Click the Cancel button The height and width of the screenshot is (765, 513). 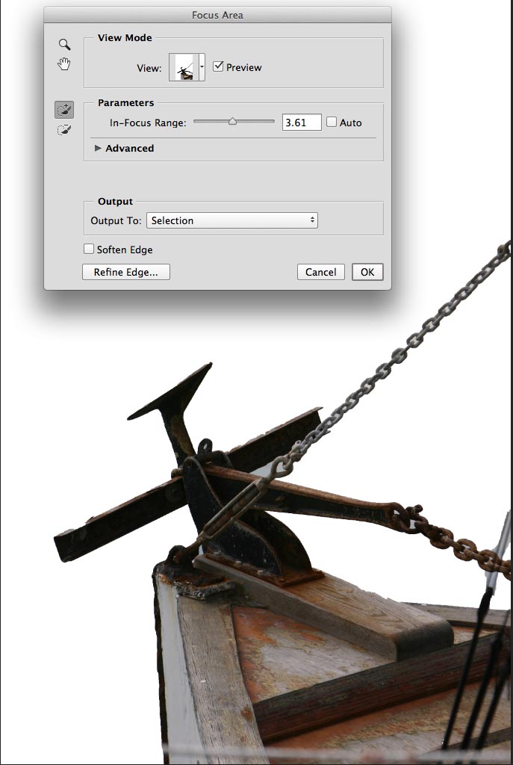(321, 272)
